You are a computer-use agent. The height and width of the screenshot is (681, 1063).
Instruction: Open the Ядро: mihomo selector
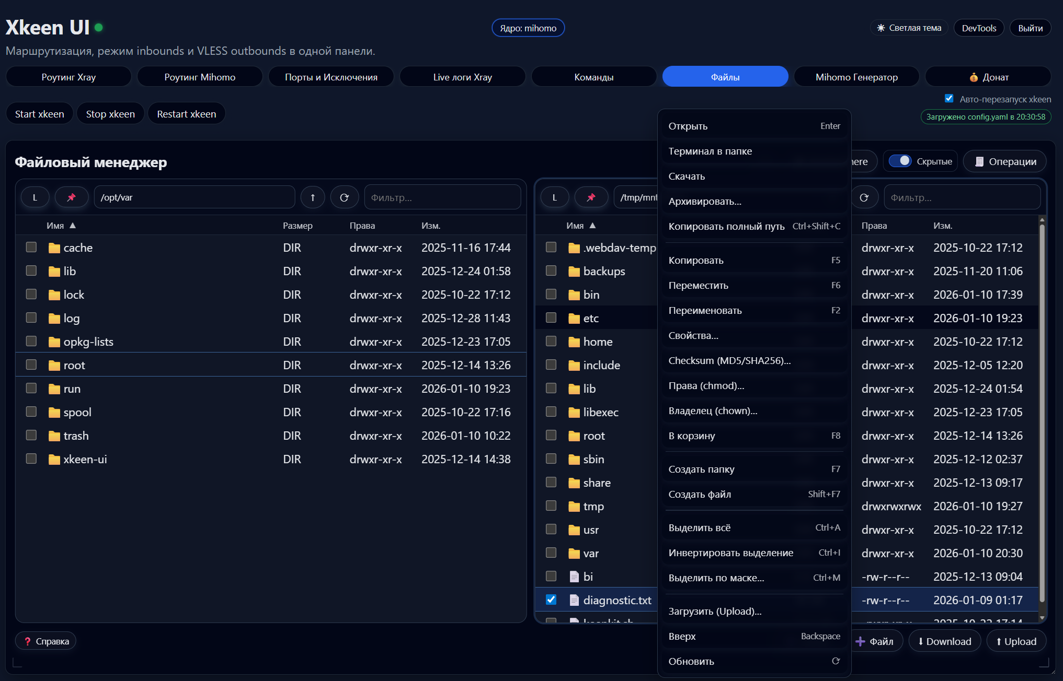(528, 28)
